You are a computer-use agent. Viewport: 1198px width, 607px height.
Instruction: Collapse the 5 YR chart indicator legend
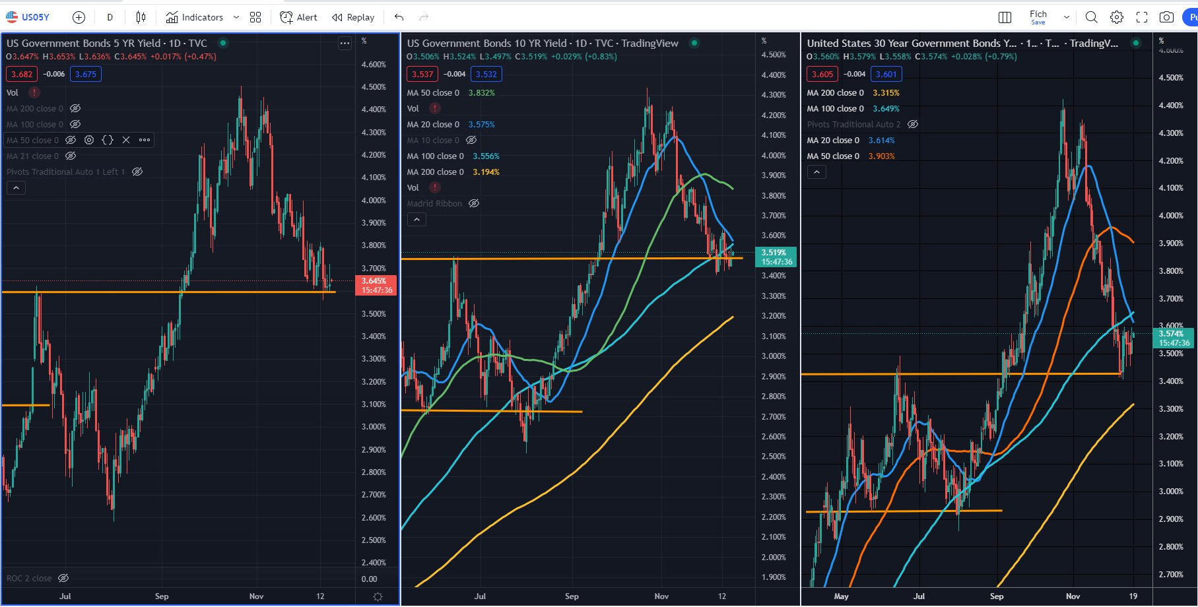pos(16,188)
